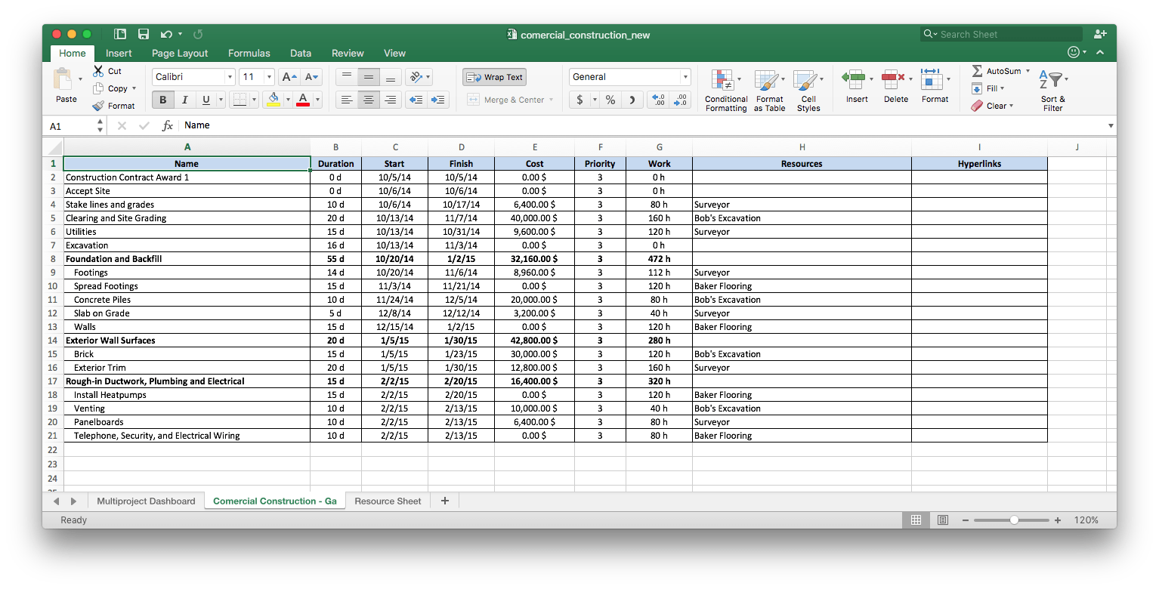Click the increase decimal icon
Screen dimensions: 1159x589
pos(660,99)
